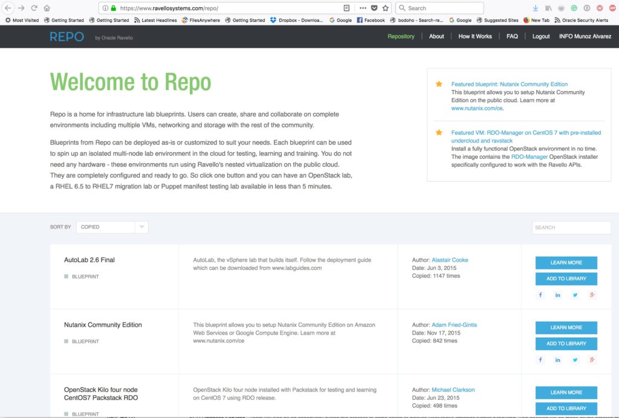Open page actions three-dot menu in address bar
Image resolution: width=619 pixels, height=418 pixels.
pyautogui.click(x=362, y=8)
